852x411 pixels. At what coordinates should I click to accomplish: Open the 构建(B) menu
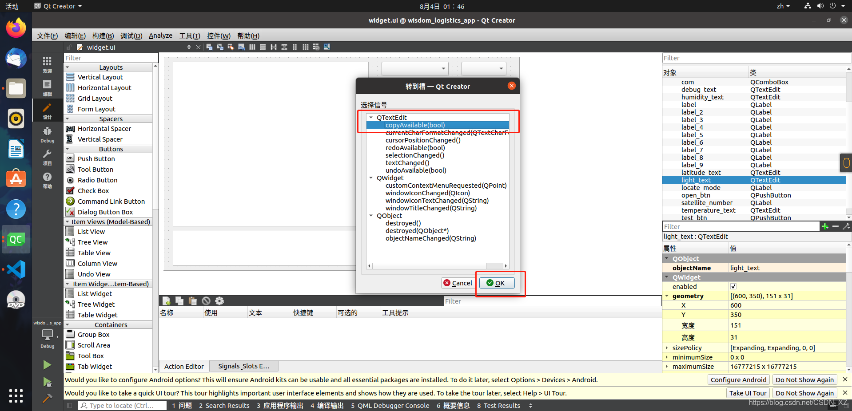[x=103, y=36]
